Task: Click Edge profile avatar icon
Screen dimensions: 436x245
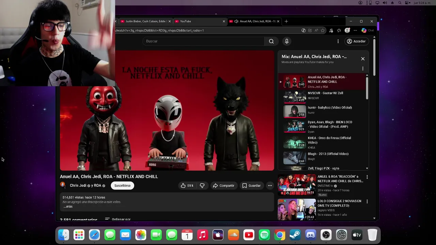Action: (347, 30)
